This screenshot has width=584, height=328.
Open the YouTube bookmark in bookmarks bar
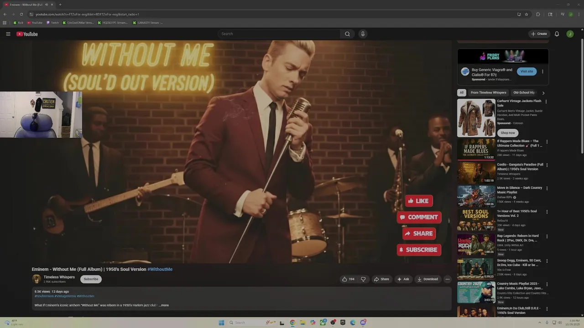pyautogui.click(x=35, y=22)
